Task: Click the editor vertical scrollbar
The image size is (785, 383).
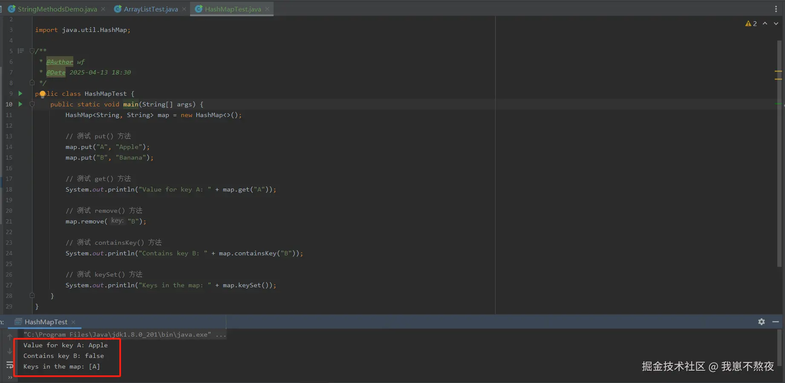Action: 779,153
